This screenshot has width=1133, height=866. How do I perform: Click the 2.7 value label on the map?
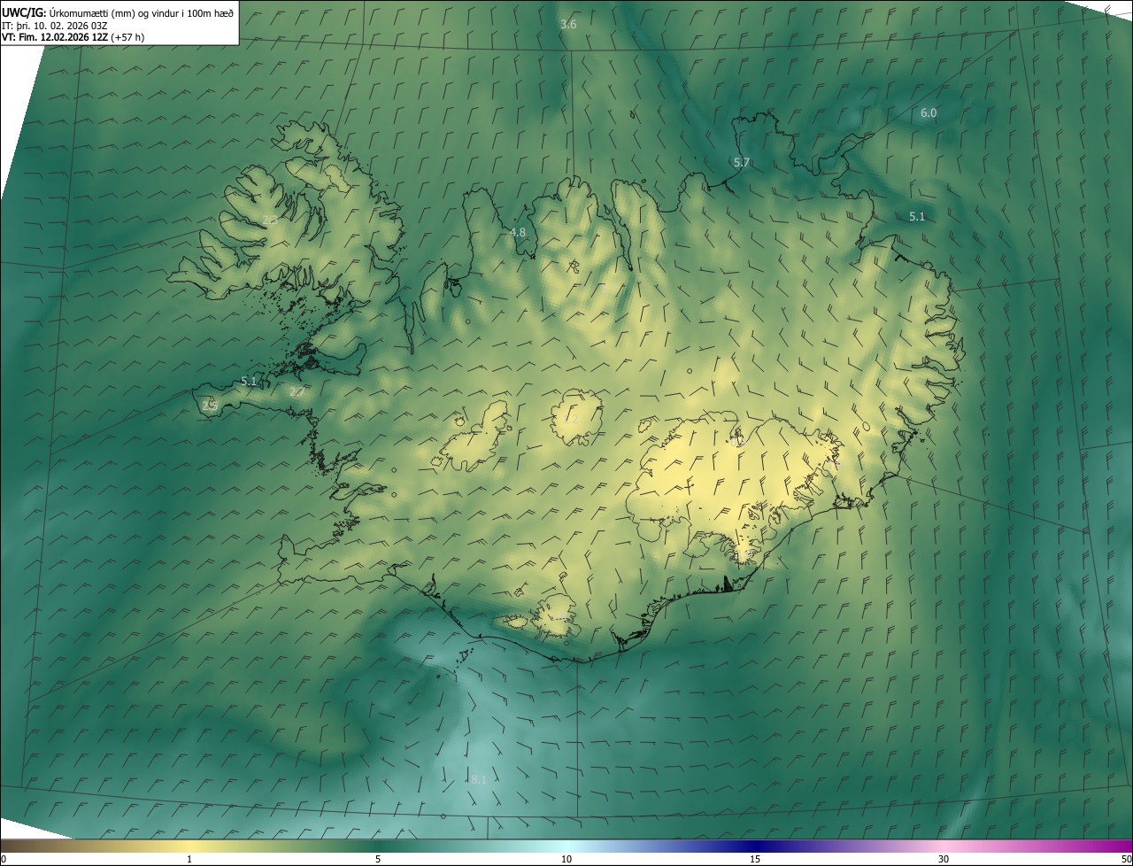297,391
